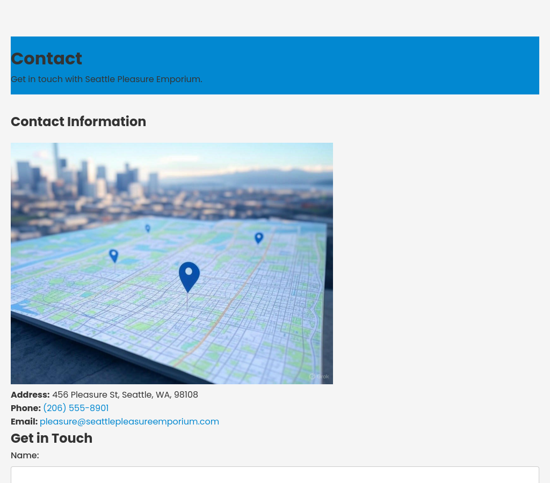
Task: Click the 456 Pleasure St address text
Action: (125, 394)
